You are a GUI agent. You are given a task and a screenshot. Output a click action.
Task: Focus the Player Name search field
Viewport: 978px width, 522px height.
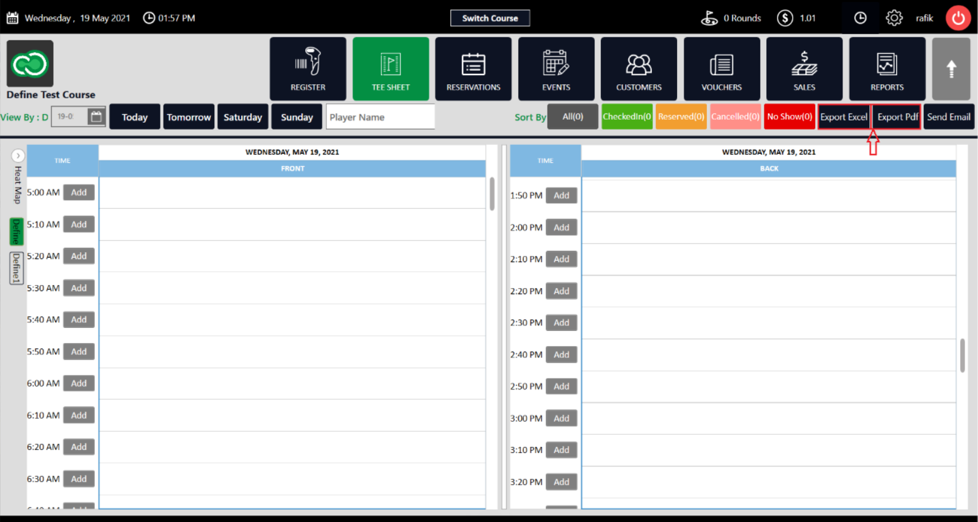380,117
